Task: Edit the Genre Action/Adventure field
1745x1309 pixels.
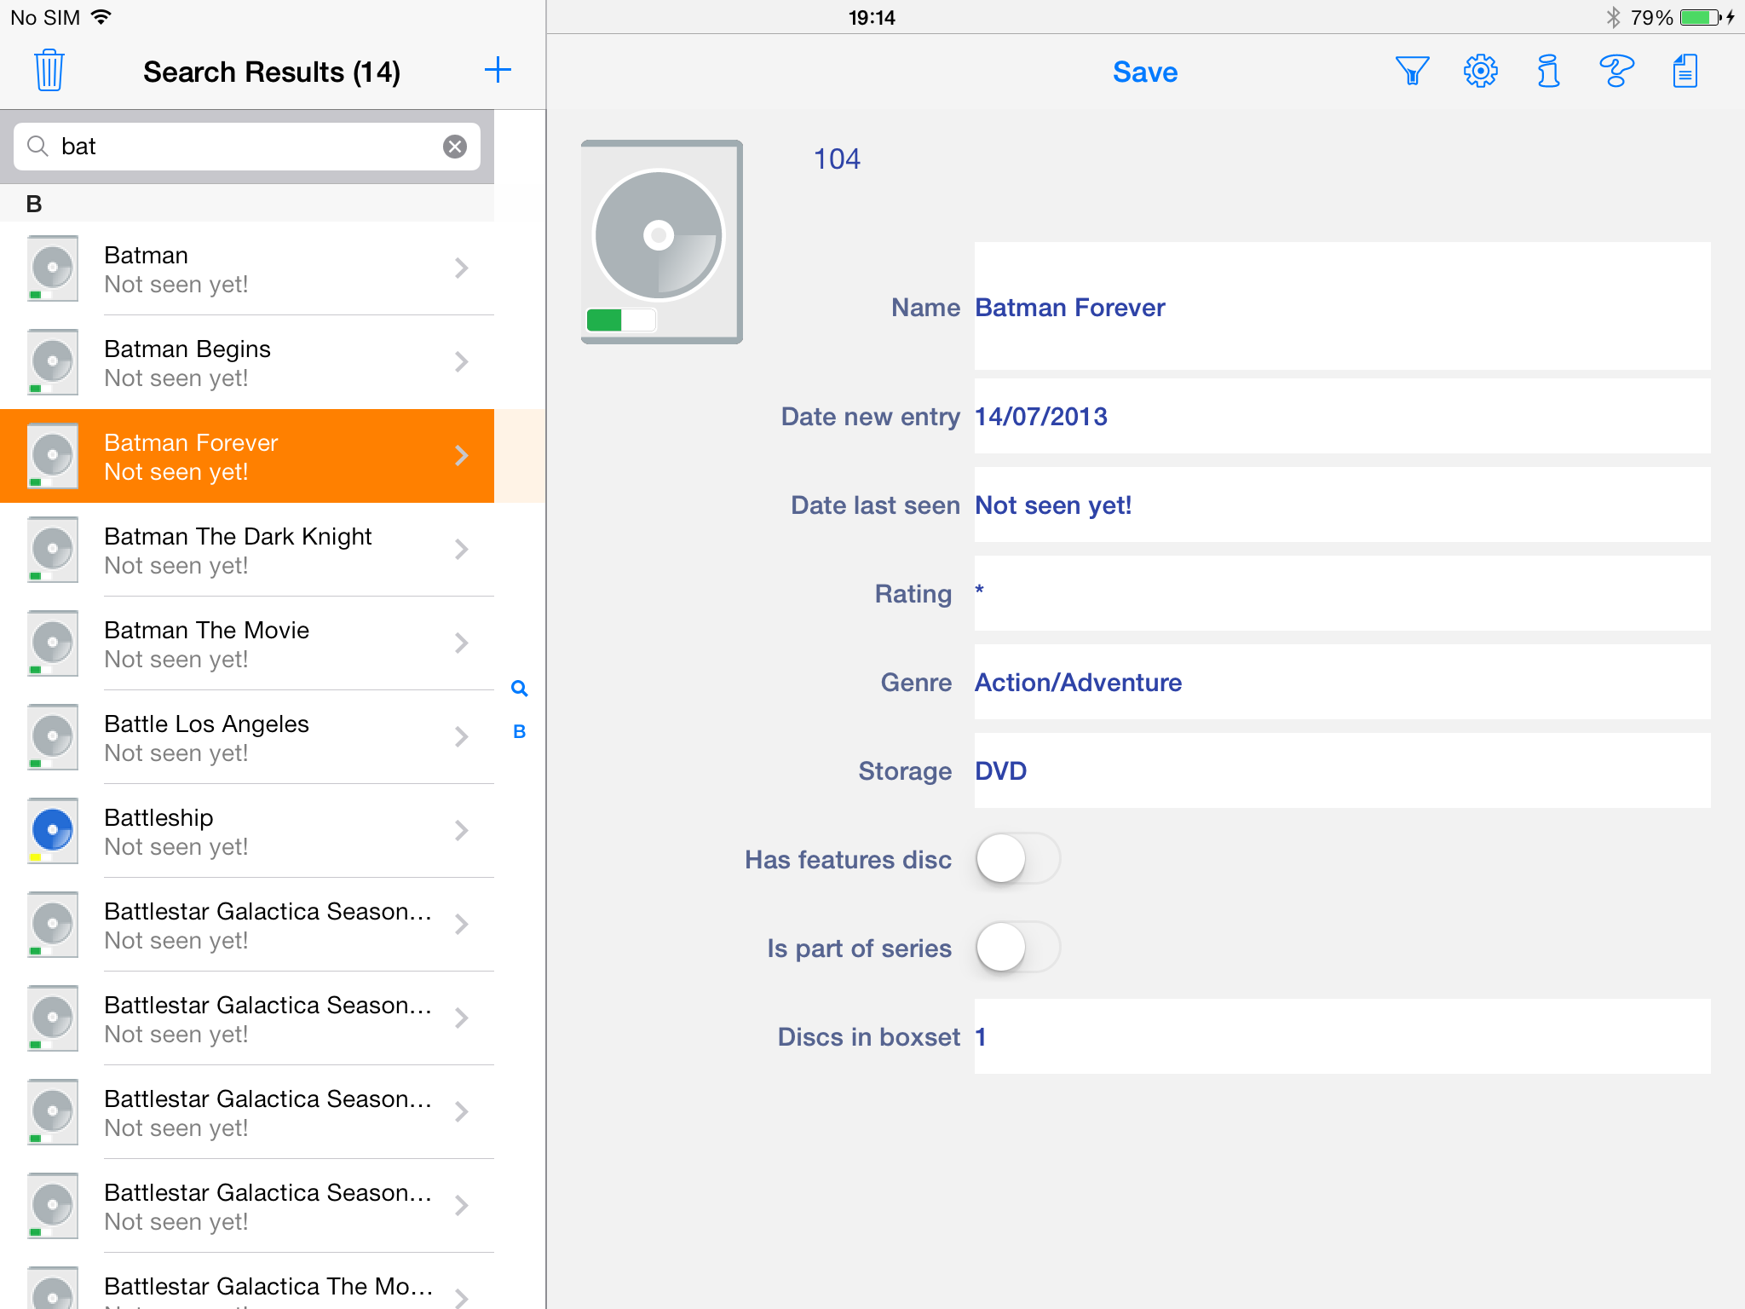Action: point(1341,682)
